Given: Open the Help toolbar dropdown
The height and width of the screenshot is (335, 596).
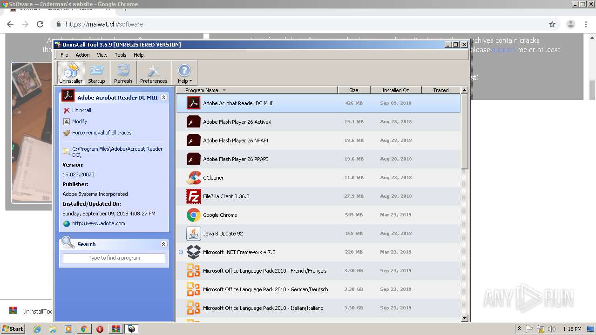Looking at the screenshot, I should point(184,74).
